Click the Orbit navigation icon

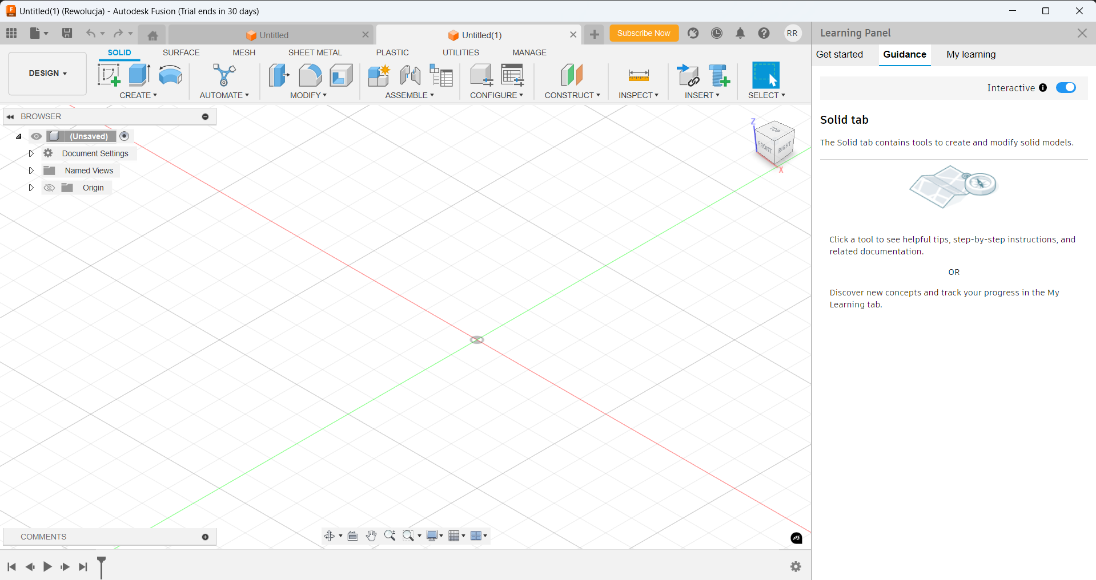click(x=329, y=536)
